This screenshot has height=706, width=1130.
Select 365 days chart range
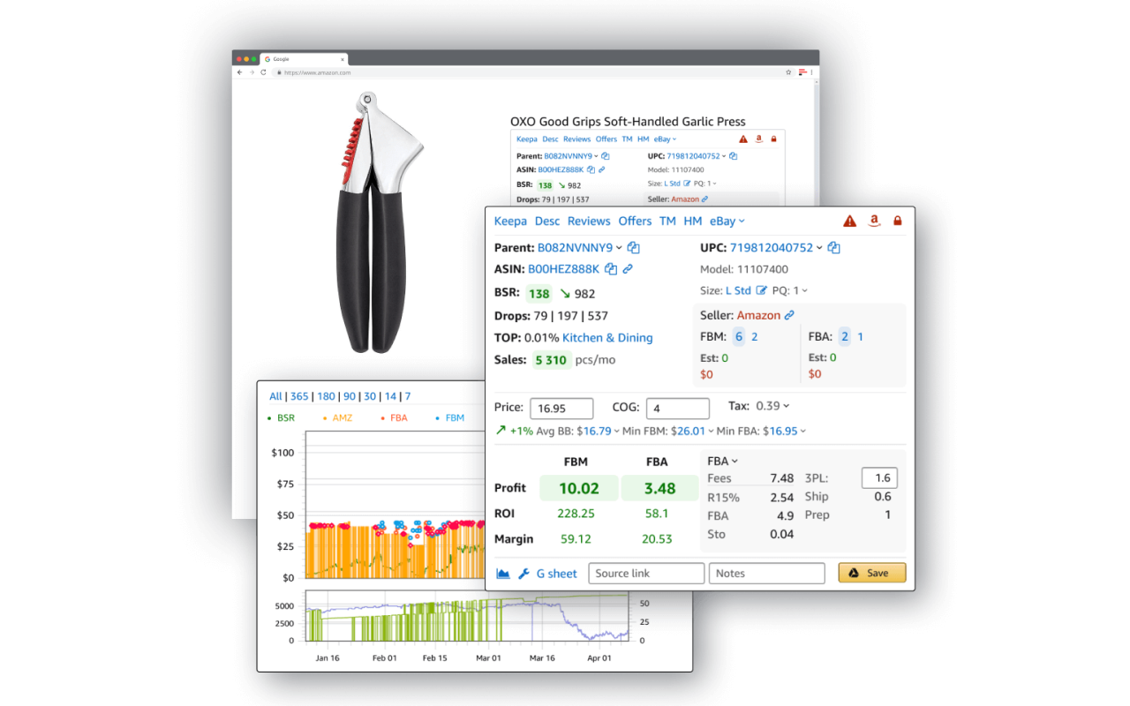point(300,396)
